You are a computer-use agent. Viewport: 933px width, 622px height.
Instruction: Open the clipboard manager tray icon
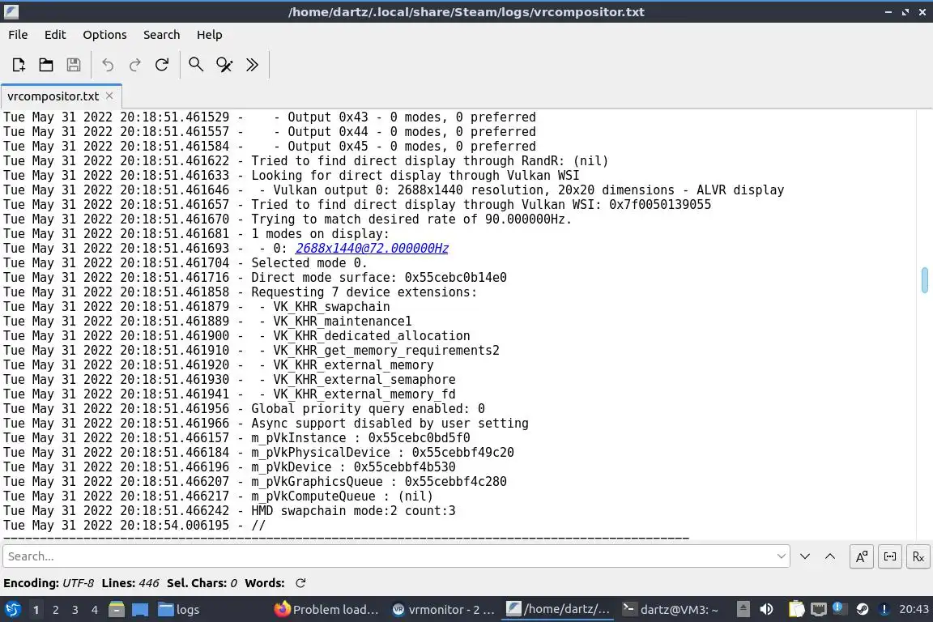click(796, 609)
